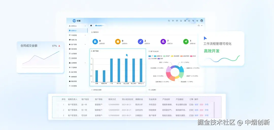274x130 pixels.
Task: Toggle the 金融行业 legend color swatch
Action: tap(155, 56)
